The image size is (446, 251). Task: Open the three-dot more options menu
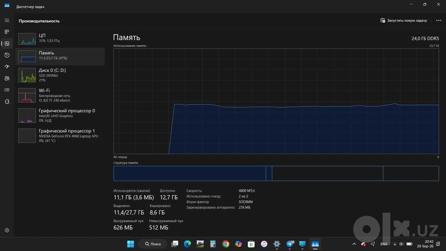point(438,21)
